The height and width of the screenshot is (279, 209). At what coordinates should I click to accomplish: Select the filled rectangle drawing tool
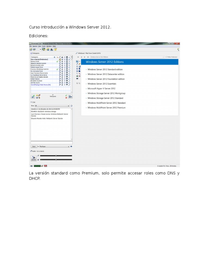click(x=79, y=71)
